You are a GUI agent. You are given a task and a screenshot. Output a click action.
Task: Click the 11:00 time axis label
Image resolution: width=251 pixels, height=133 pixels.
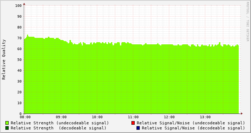click(x=133, y=117)
